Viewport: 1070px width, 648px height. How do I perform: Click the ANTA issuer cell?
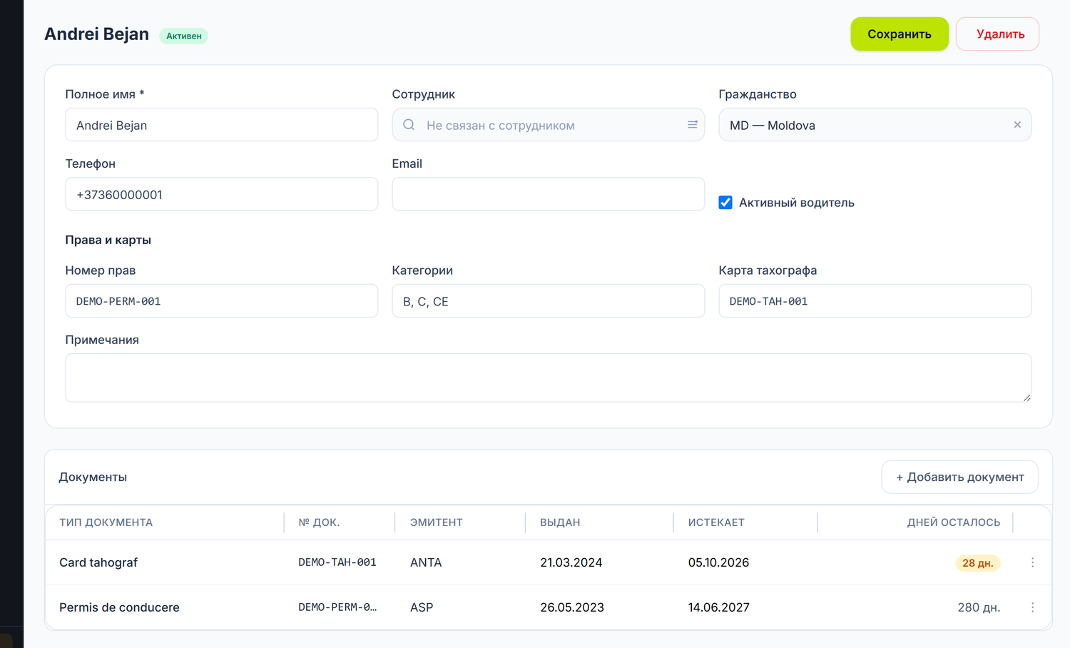tap(426, 562)
